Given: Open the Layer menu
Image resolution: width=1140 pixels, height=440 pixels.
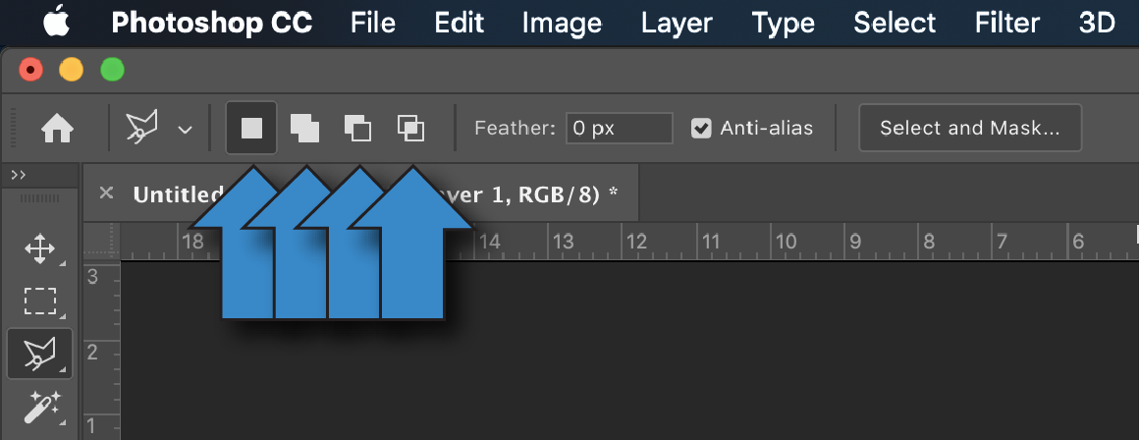Looking at the screenshot, I should click(676, 23).
